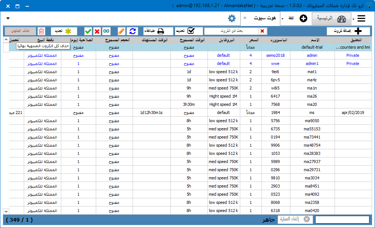Viewport: 375px width, 228px height.
Task: Close the هوت سبوت tab
Action: pyautogui.click(x=245, y=18)
